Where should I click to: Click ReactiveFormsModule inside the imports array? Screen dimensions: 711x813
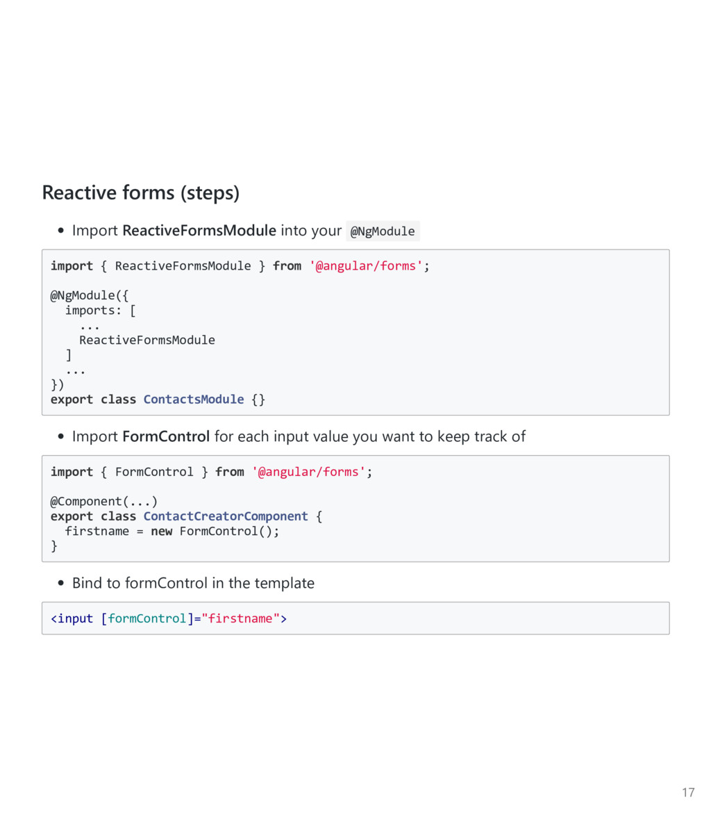click(x=147, y=340)
